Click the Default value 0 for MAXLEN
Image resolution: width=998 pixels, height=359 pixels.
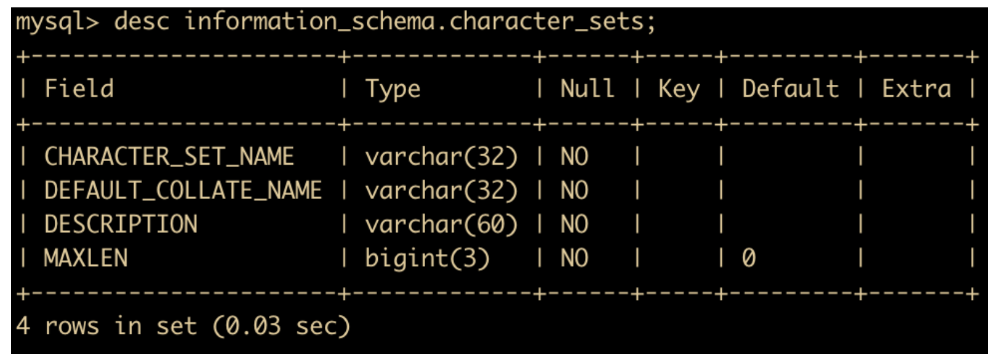pos(749,258)
